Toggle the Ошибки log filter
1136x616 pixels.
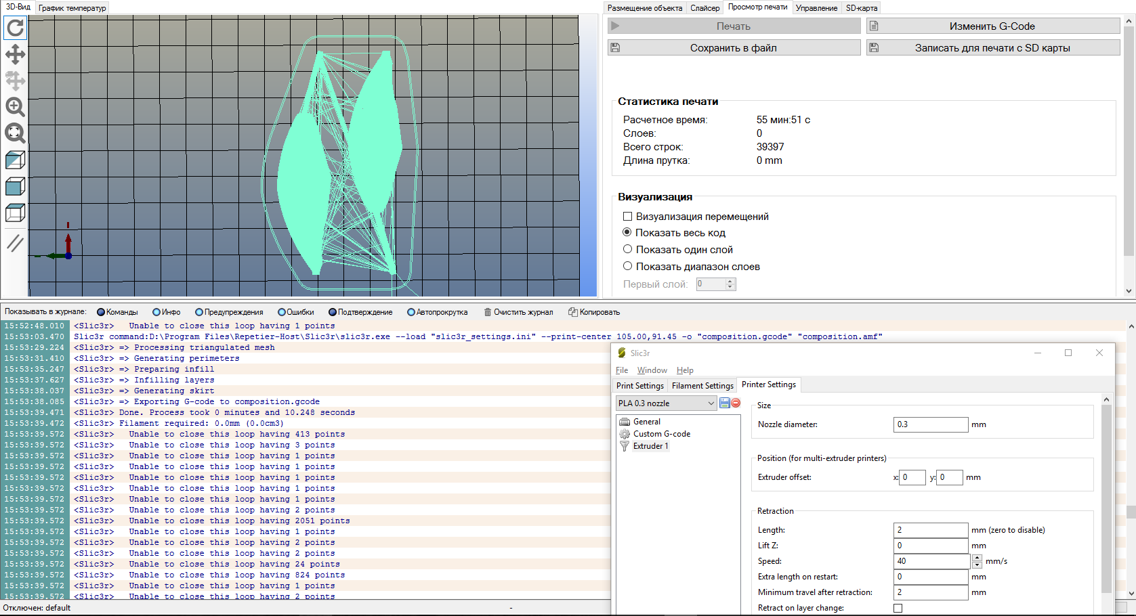(x=282, y=312)
